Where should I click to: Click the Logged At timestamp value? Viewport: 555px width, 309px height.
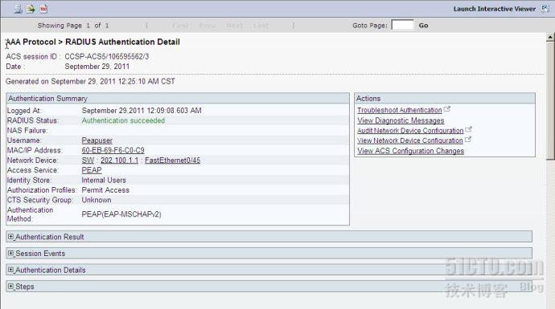coord(142,111)
